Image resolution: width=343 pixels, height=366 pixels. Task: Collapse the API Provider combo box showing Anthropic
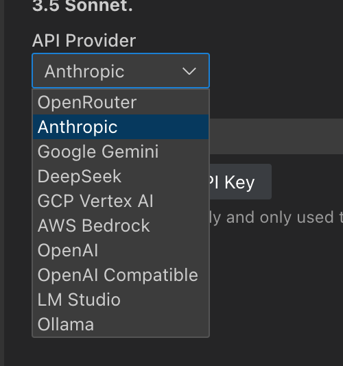[121, 71]
